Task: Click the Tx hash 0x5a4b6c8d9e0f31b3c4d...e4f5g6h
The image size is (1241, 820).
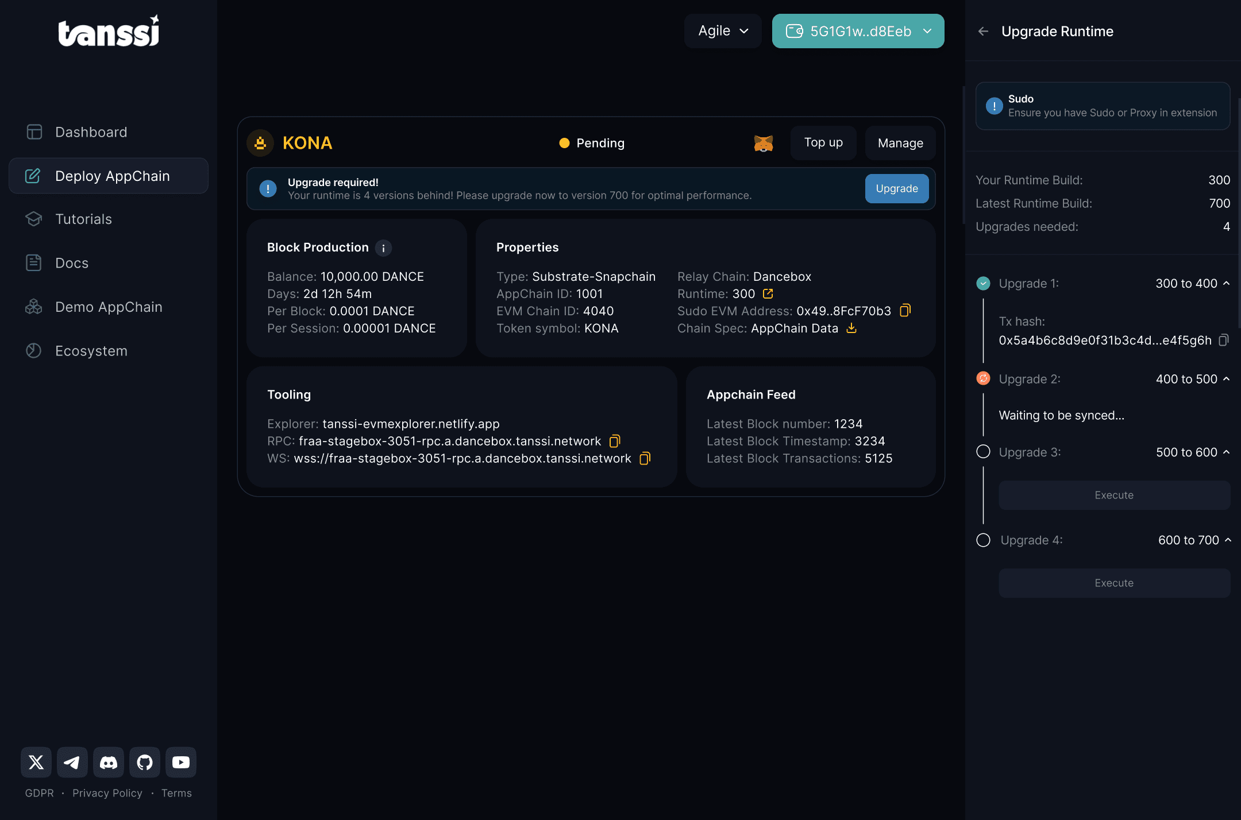Action: pos(1105,340)
